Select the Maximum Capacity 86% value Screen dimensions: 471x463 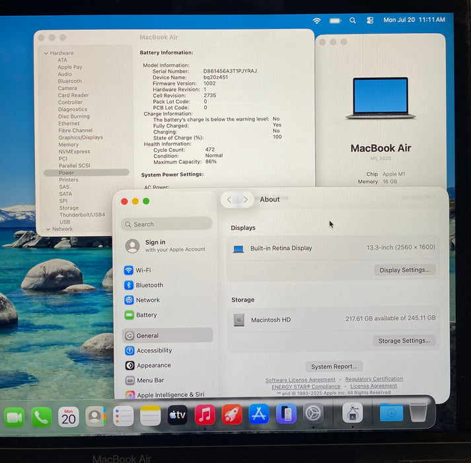click(x=211, y=162)
